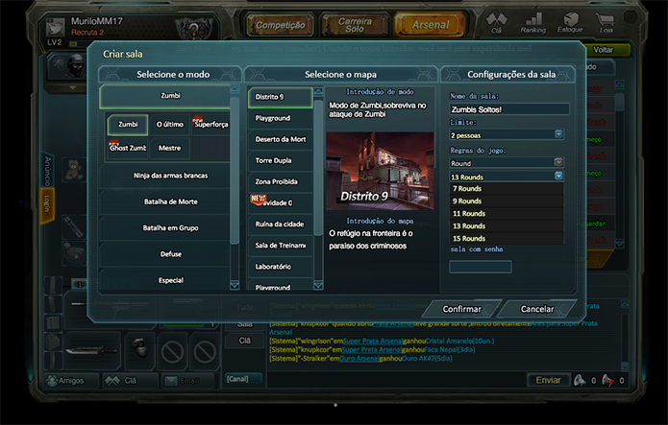Open the Arsenal tab
This screenshot has width=668, height=425.
click(430, 25)
